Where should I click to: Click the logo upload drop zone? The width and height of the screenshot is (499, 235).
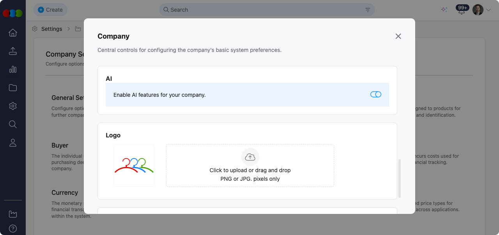point(250,166)
